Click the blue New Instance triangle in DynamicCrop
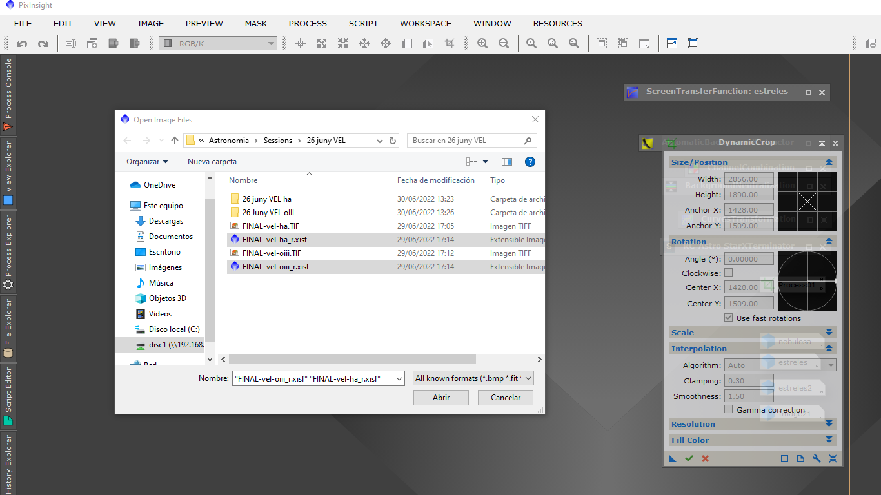The height and width of the screenshot is (495, 881). (x=673, y=458)
